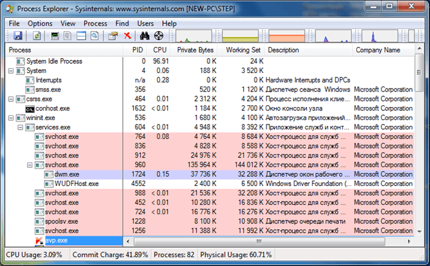Sort by the CPU column header
The image size is (430, 266).
tap(158, 50)
